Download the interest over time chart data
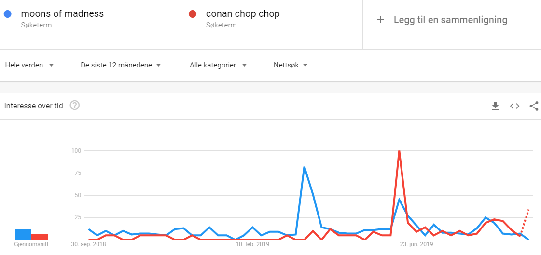The width and height of the screenshot is (541, 255). tap(495, 107)
